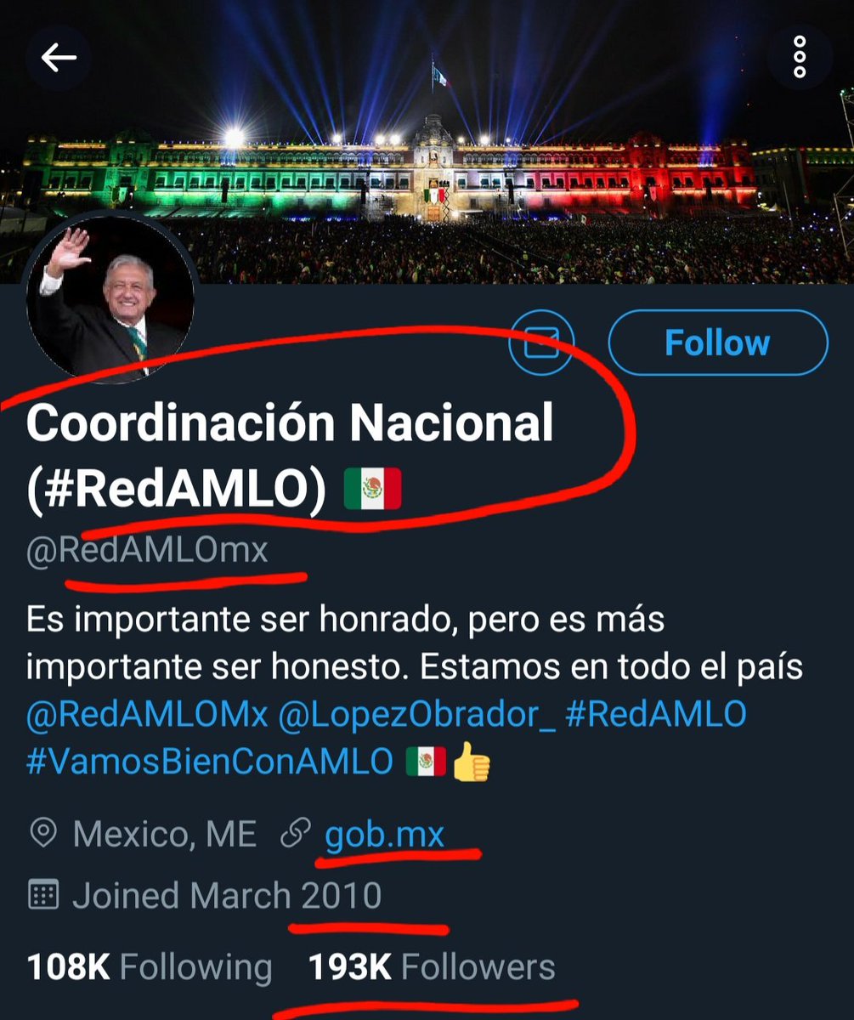This screenshot has width=854, height=1020.
Task: View the 108K Following list
Action: [149, 967]
